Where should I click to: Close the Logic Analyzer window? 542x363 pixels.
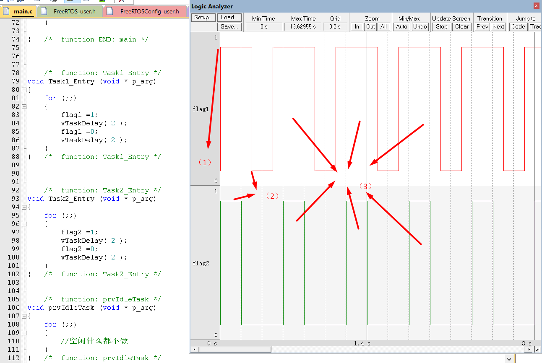pos(536,6)
